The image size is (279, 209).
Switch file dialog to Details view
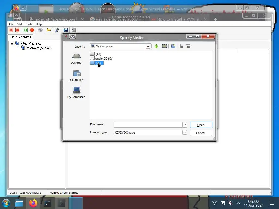coord(188,46)
